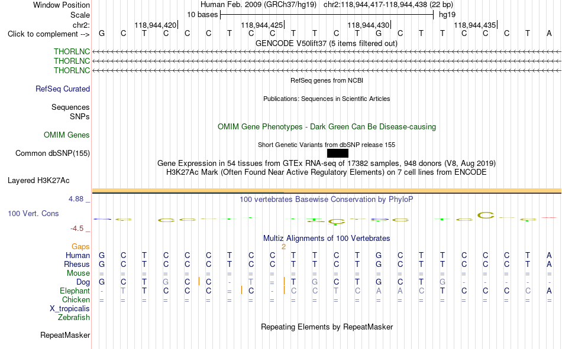Click the 118,944,425 position label
Image resolution: width=562 pixels, height=349 pixels.
coord(261,25)
